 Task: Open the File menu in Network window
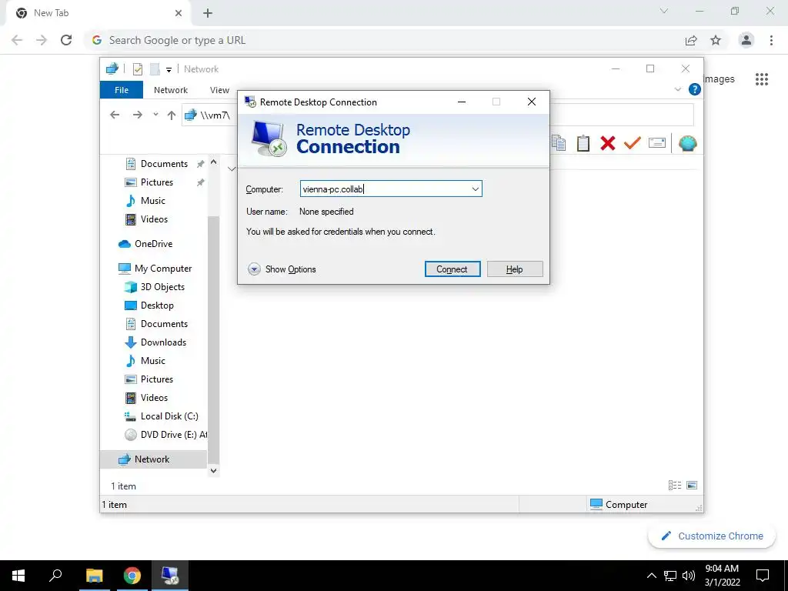[x=122, y=90]
